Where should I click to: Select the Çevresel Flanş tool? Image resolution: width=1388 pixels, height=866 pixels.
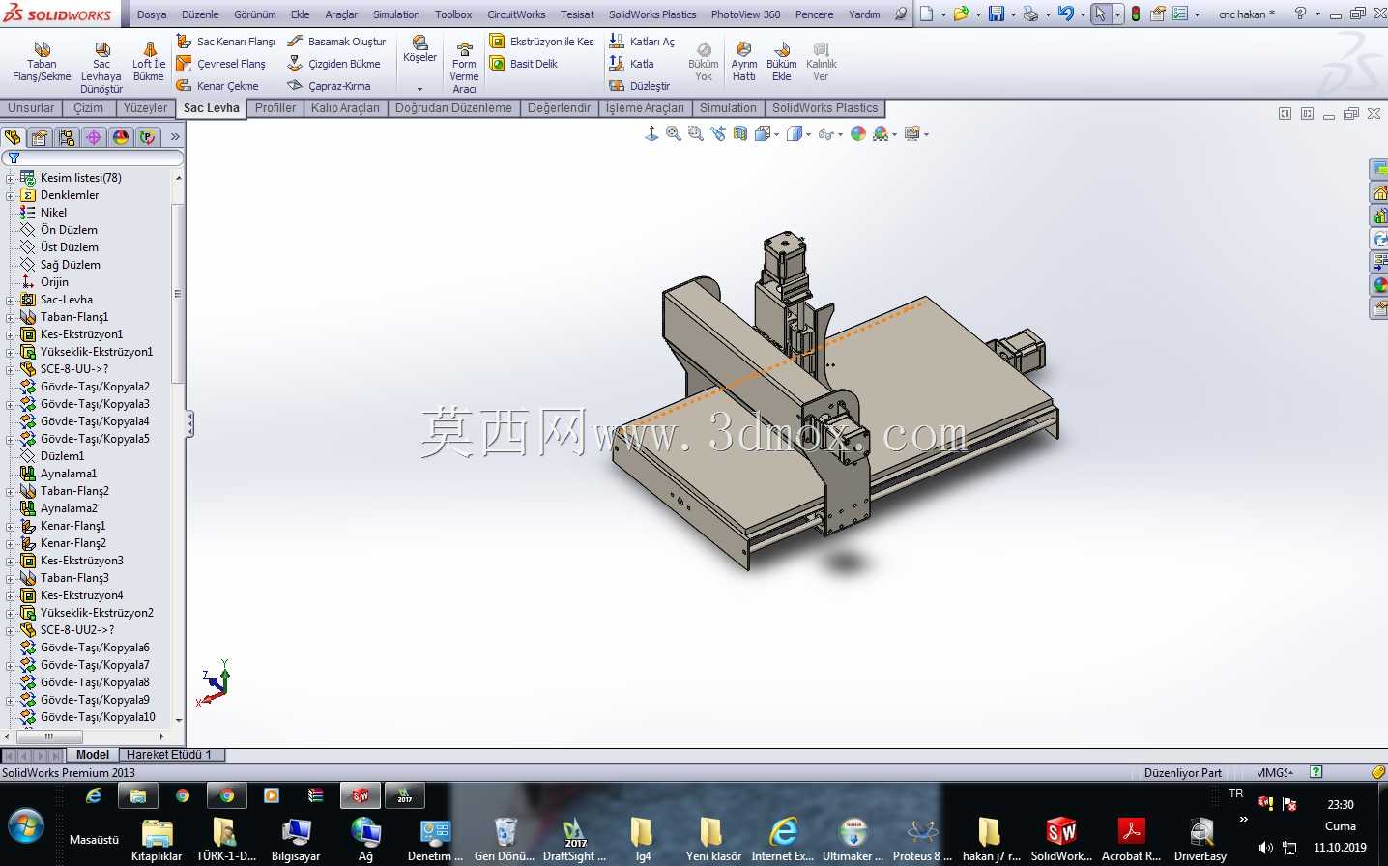click(221, 64)
